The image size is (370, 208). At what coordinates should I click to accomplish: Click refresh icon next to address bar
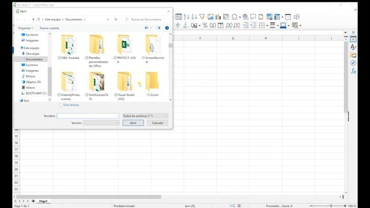point(116,19)
